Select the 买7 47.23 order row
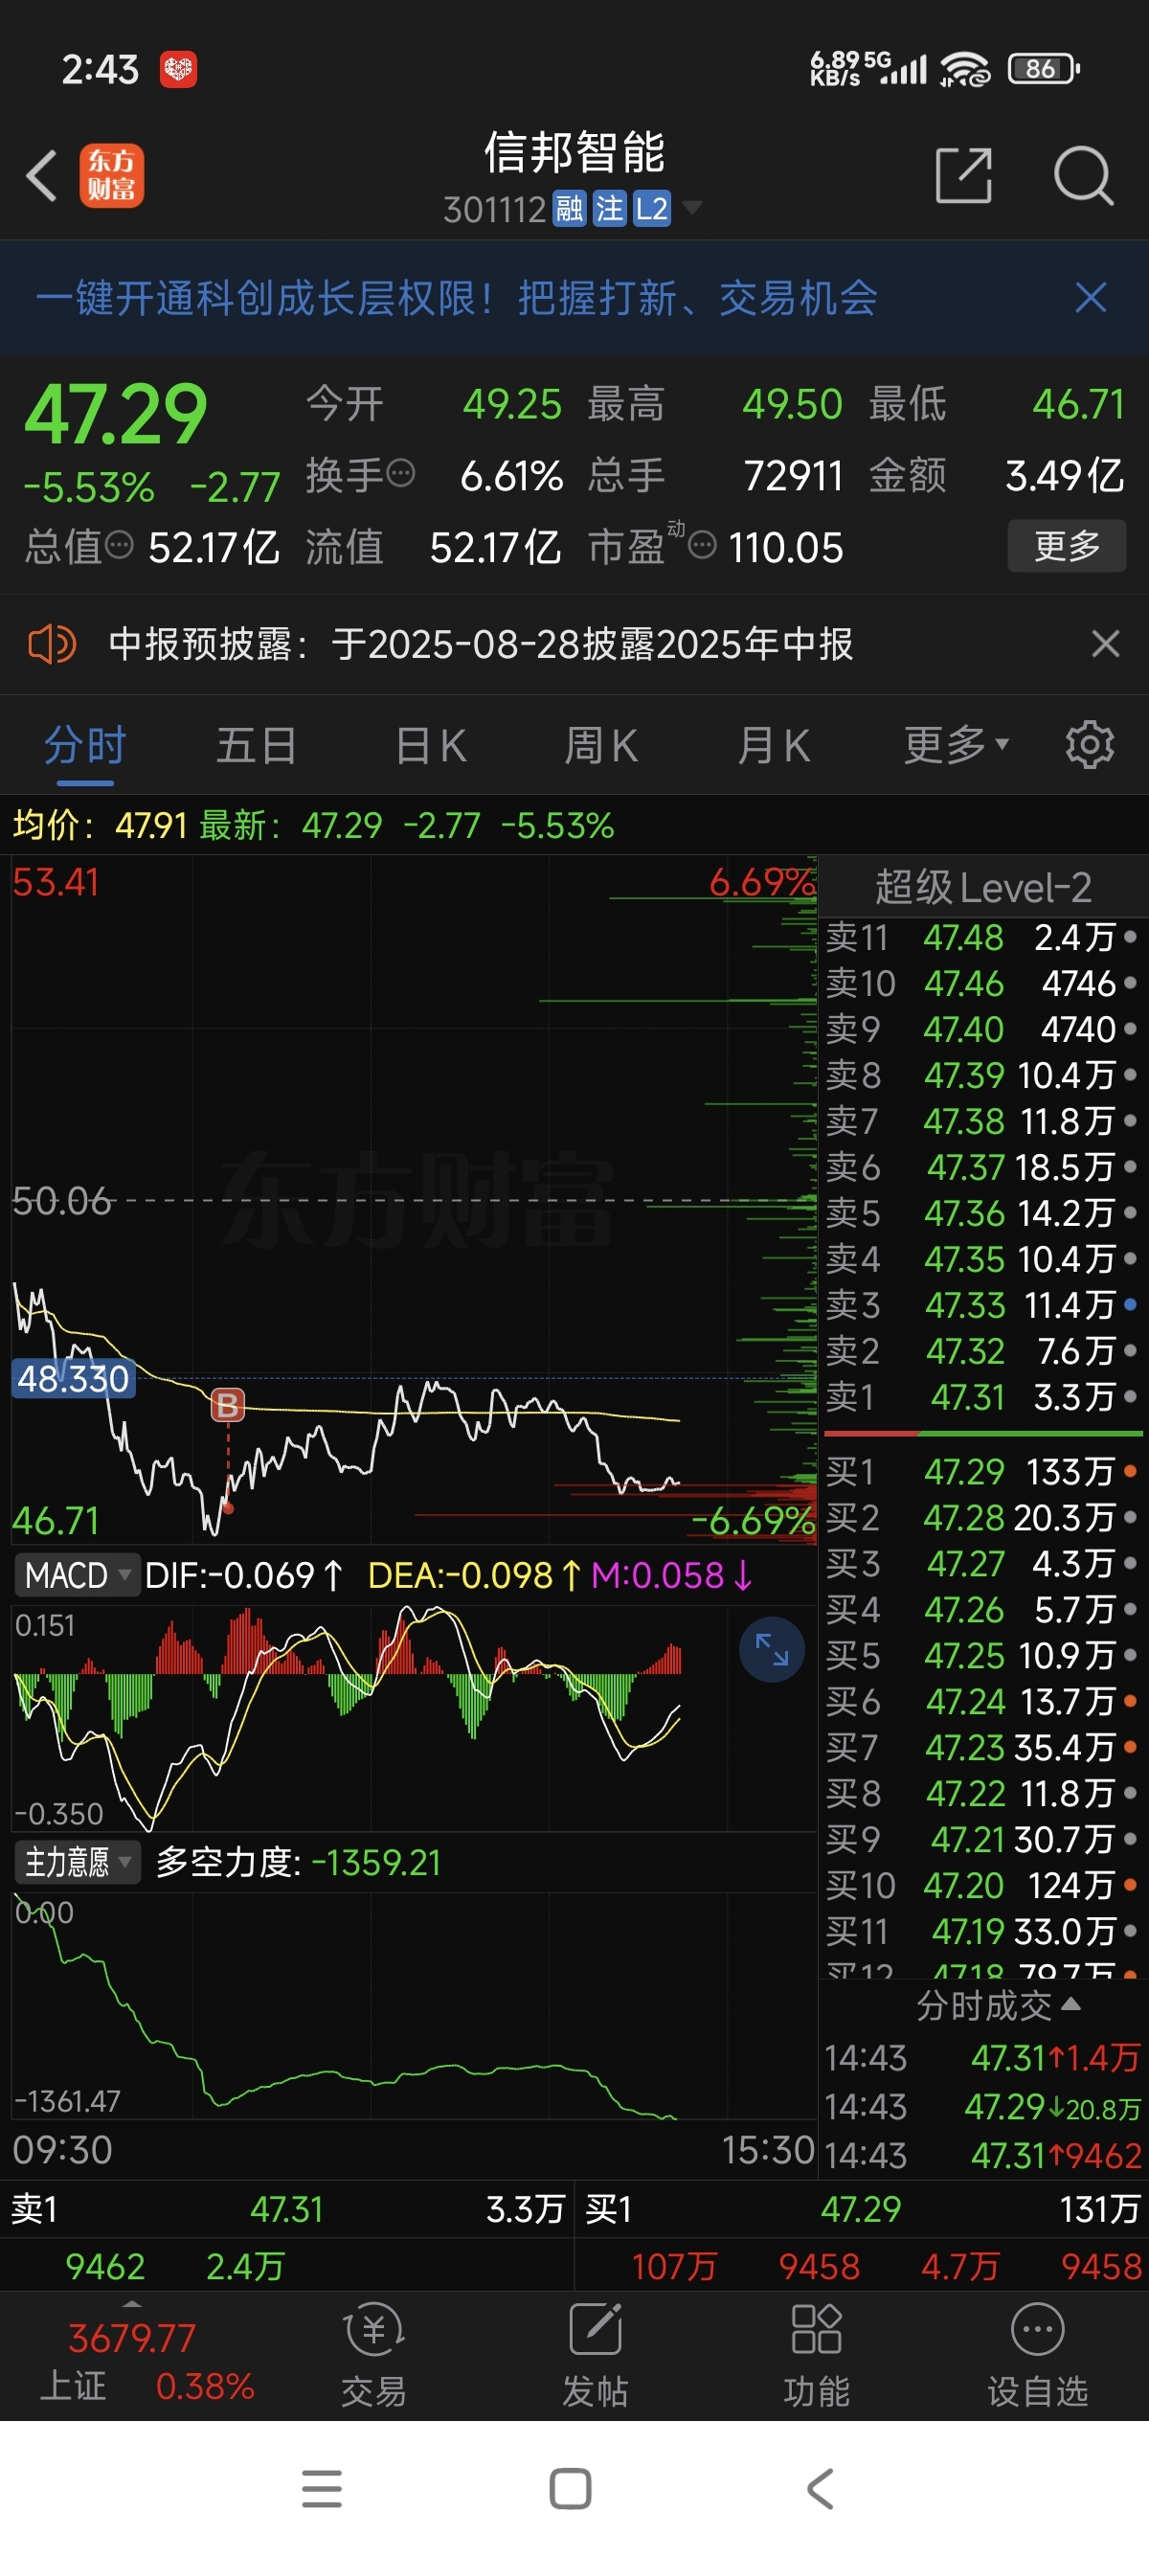 pyautogui.click(x=982, y=1748)
